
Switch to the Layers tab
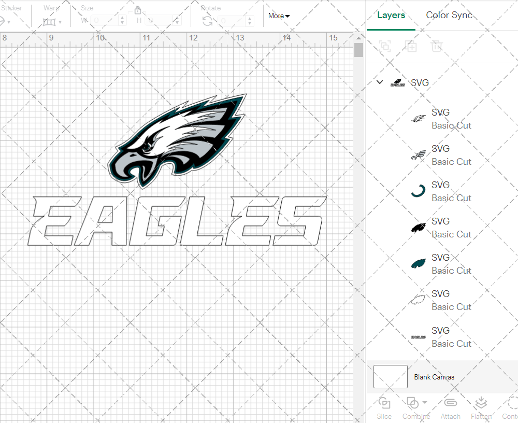click(391, 15)
